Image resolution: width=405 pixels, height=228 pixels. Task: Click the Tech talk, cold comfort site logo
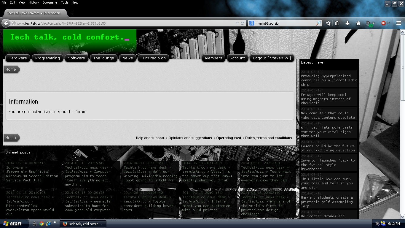70,37
